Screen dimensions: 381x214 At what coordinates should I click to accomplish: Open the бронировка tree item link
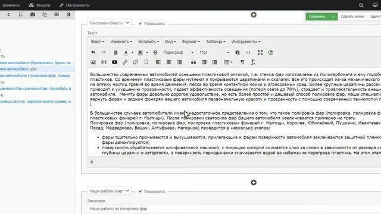(36, 62)
